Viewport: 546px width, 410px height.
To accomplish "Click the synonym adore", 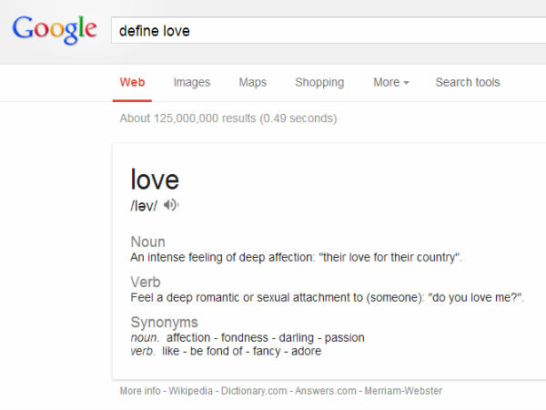I will [306, 351].
